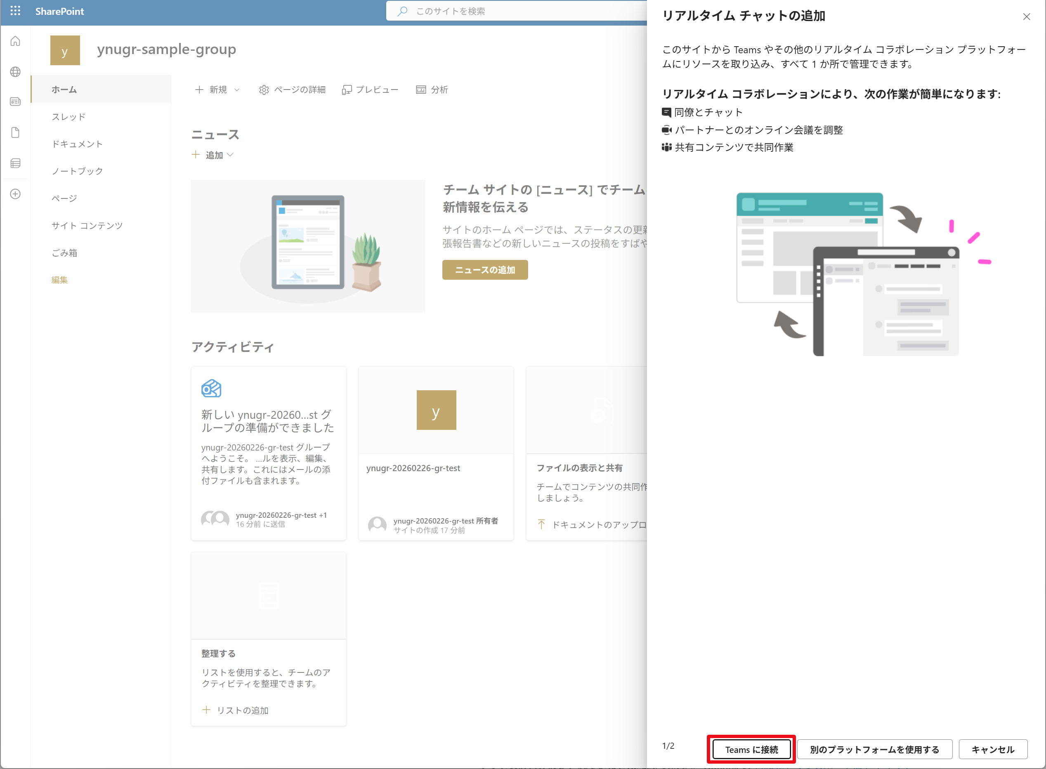Select サイト コンテンツ in left navigation
Viewport: 1046px width, 769px height.
(87, 226)
